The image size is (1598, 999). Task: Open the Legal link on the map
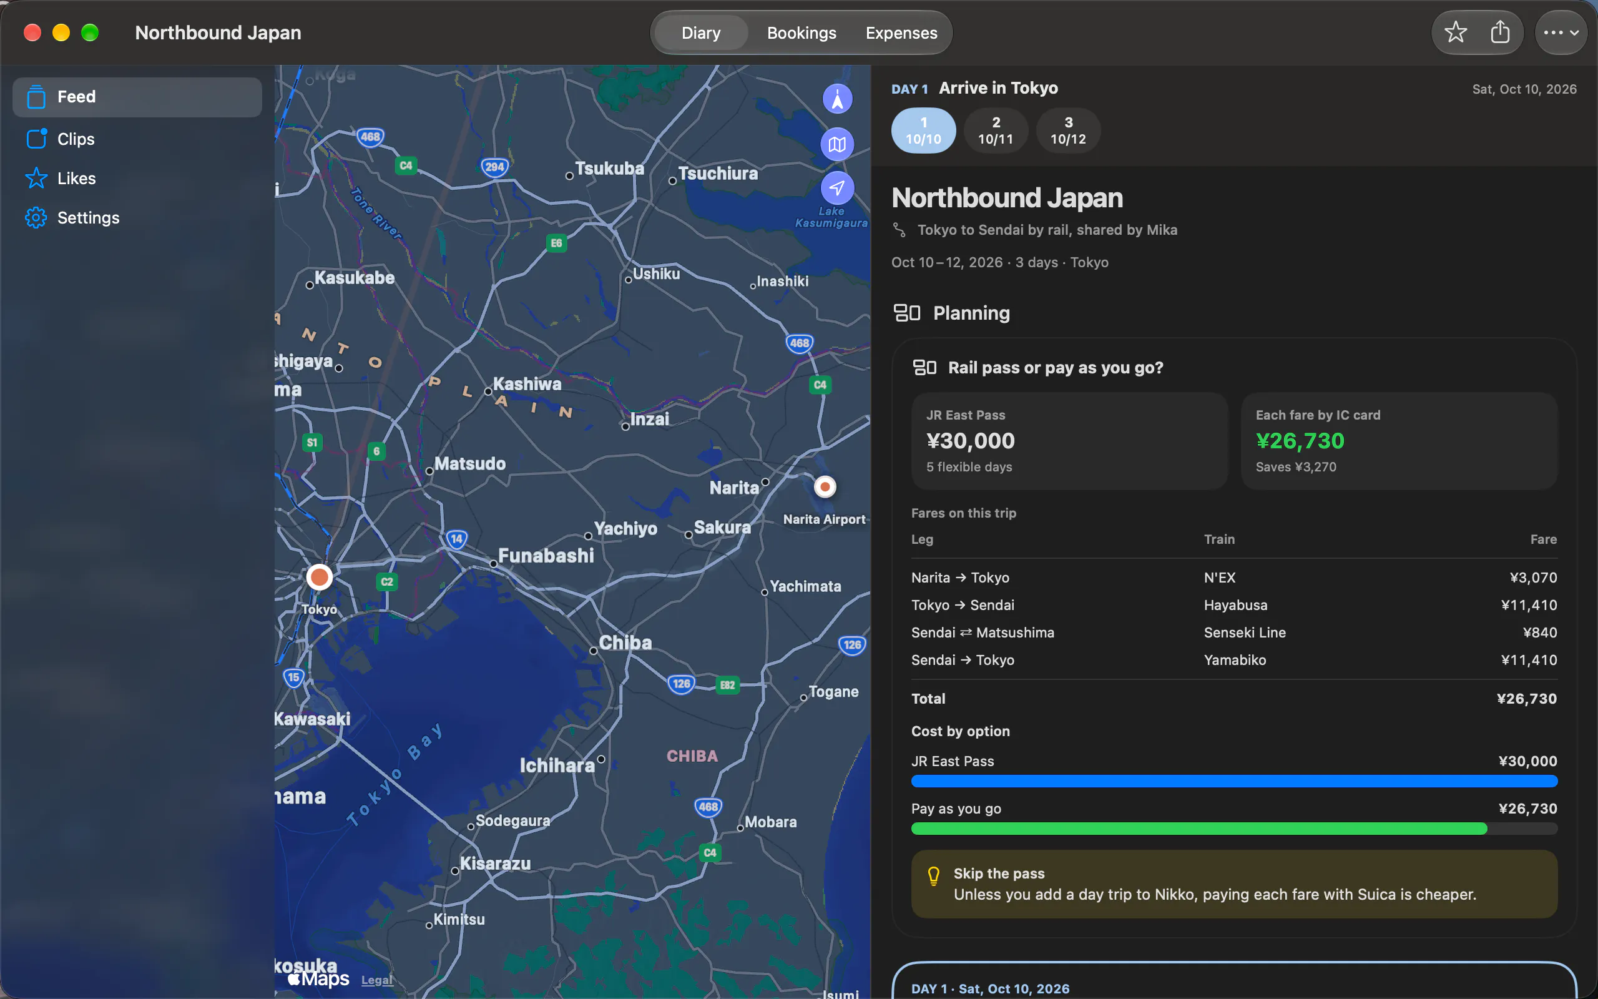click(x=377, y=980)
